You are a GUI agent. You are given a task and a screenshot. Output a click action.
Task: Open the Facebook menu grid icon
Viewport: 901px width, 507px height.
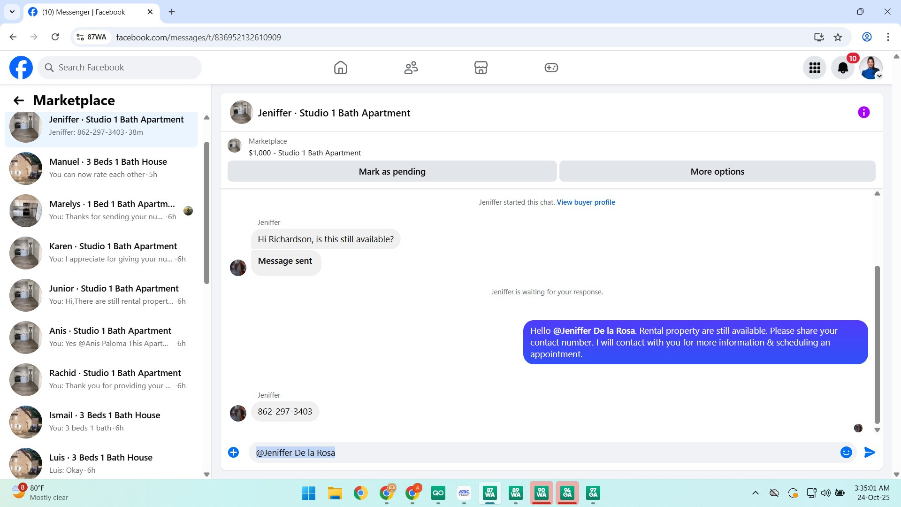pos(815,68)
